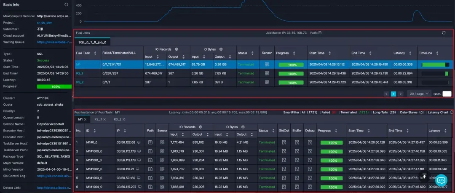Sort instance table by IP column
This screenshot has width=455, height=193.
[x=125, y=131]
